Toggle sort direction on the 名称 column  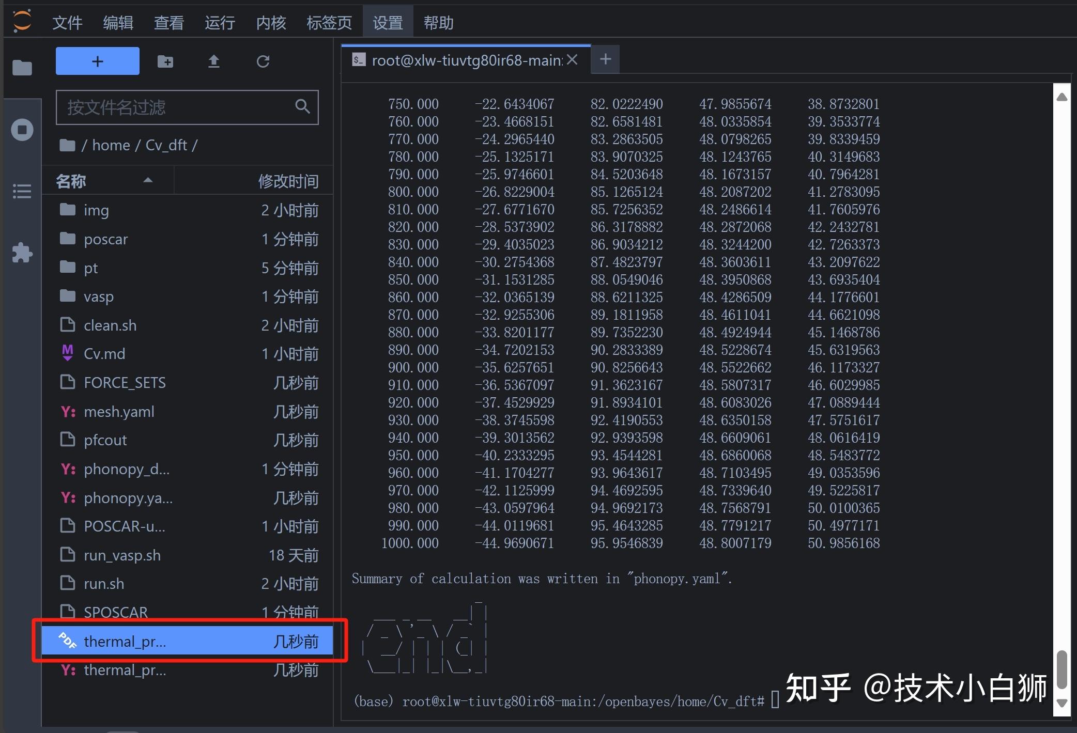pos(148,180)
